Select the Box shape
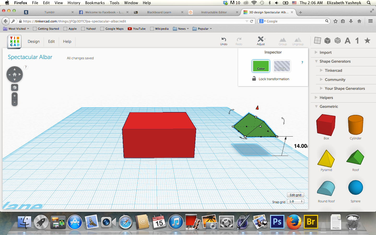 pos(326,125)
